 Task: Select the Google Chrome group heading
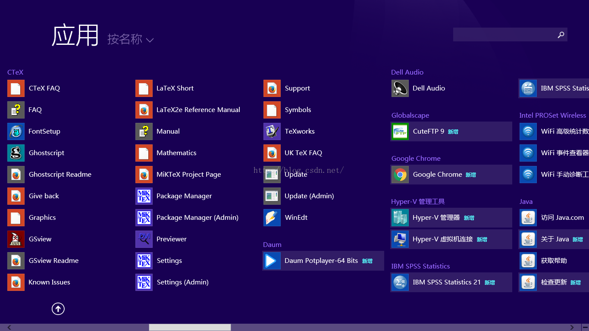pyautogui.click(x=416, y=159)
